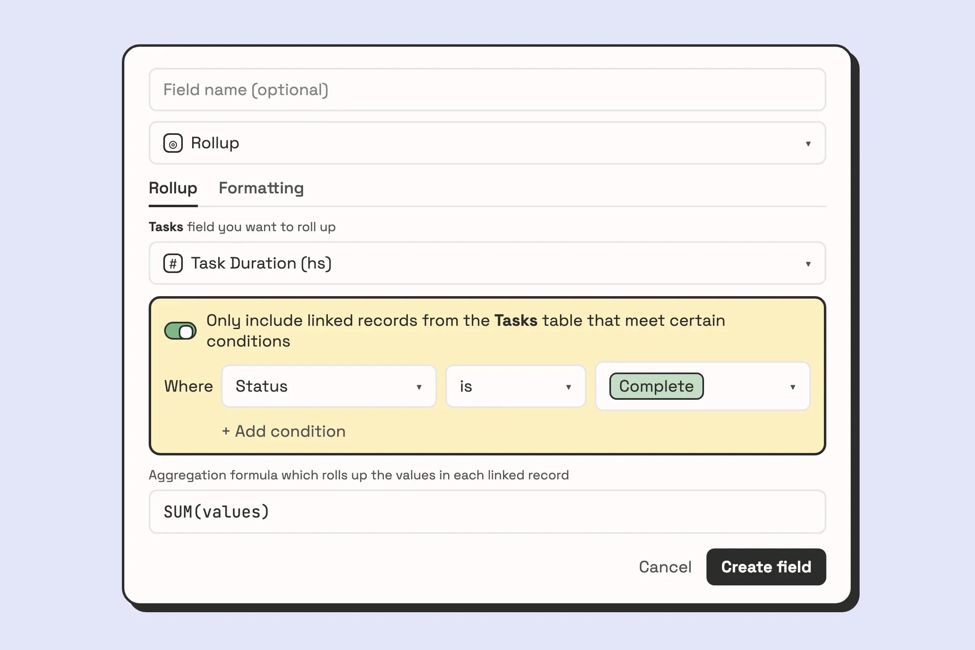
Task: Switch to the Formatting tab
Action: coord(261,188)
